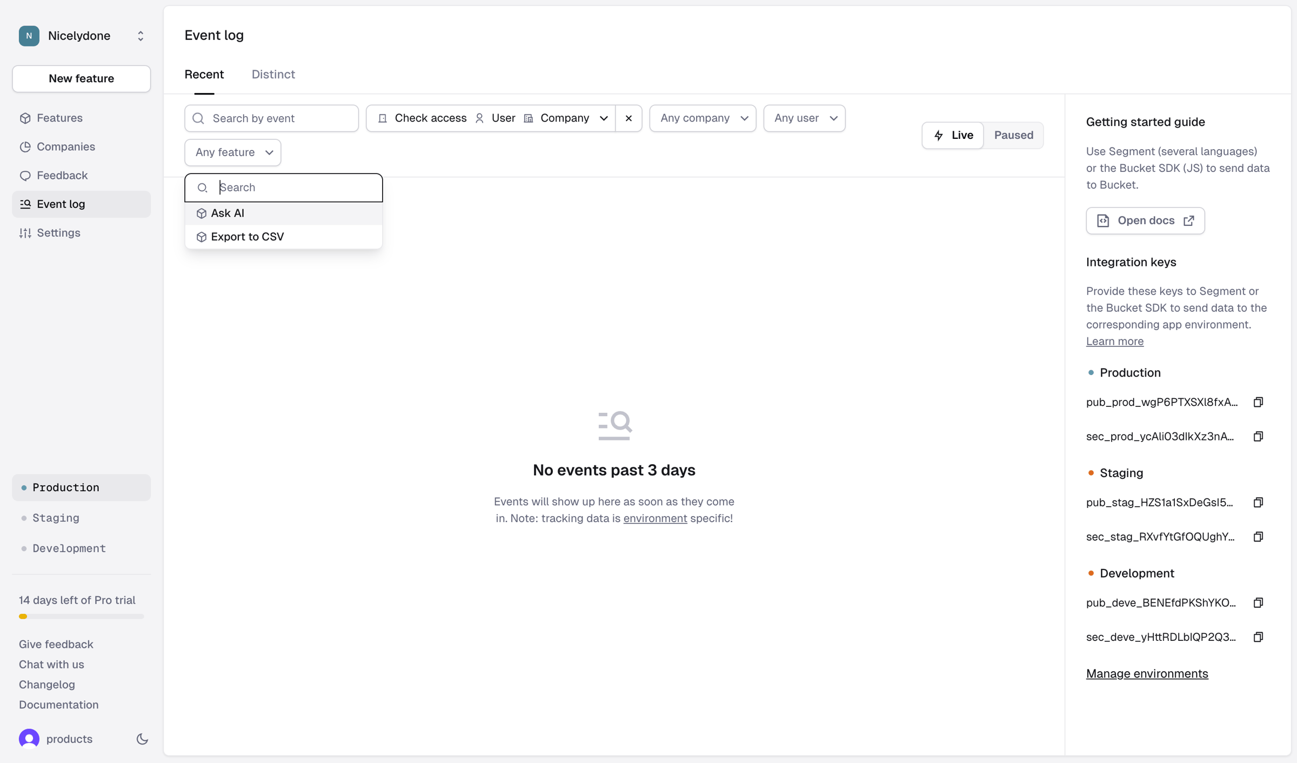
Task: Expand the Any company dropdown
Action: point(703,118)
